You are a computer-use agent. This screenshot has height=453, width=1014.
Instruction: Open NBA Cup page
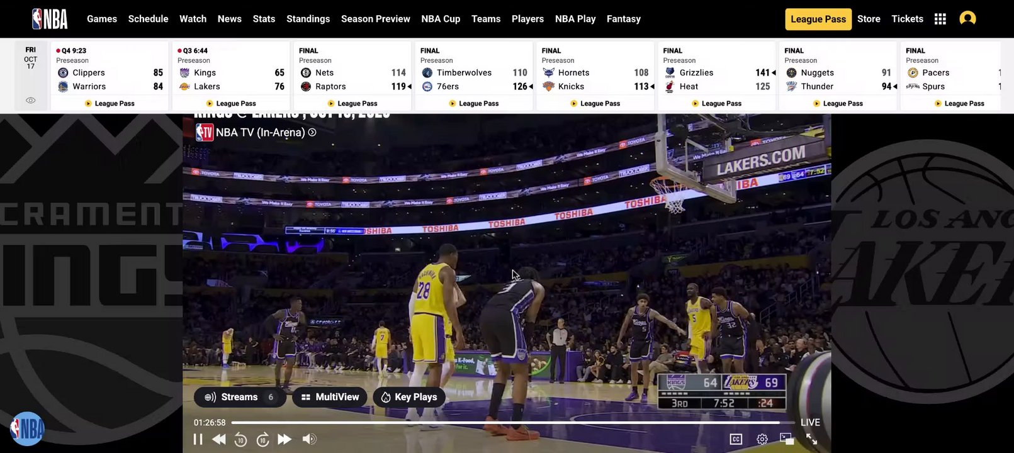pyautogui.click(x=441, y=19)
